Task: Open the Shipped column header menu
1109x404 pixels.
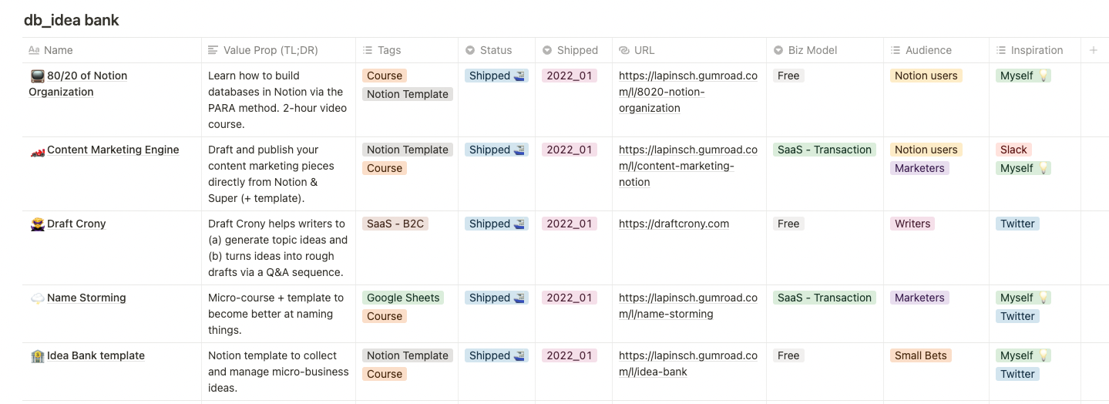Action: click(x=577, y=50)
